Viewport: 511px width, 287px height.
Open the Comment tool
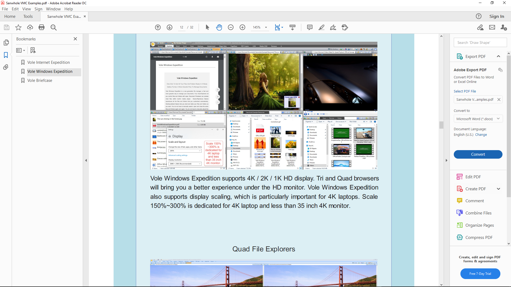(474, 201)
